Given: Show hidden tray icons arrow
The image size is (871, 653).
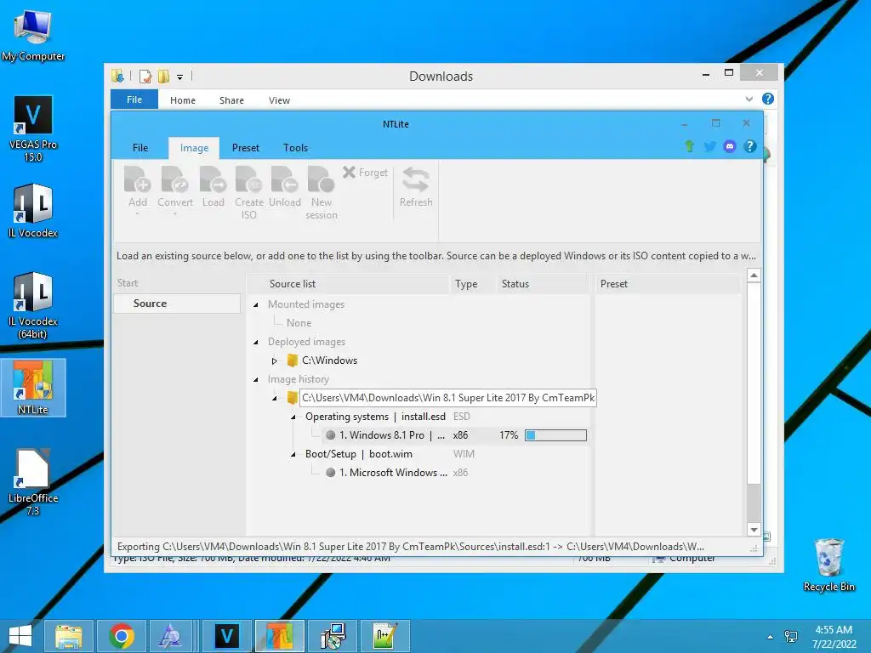Looking at the screenshot, I should coord(770,637).
